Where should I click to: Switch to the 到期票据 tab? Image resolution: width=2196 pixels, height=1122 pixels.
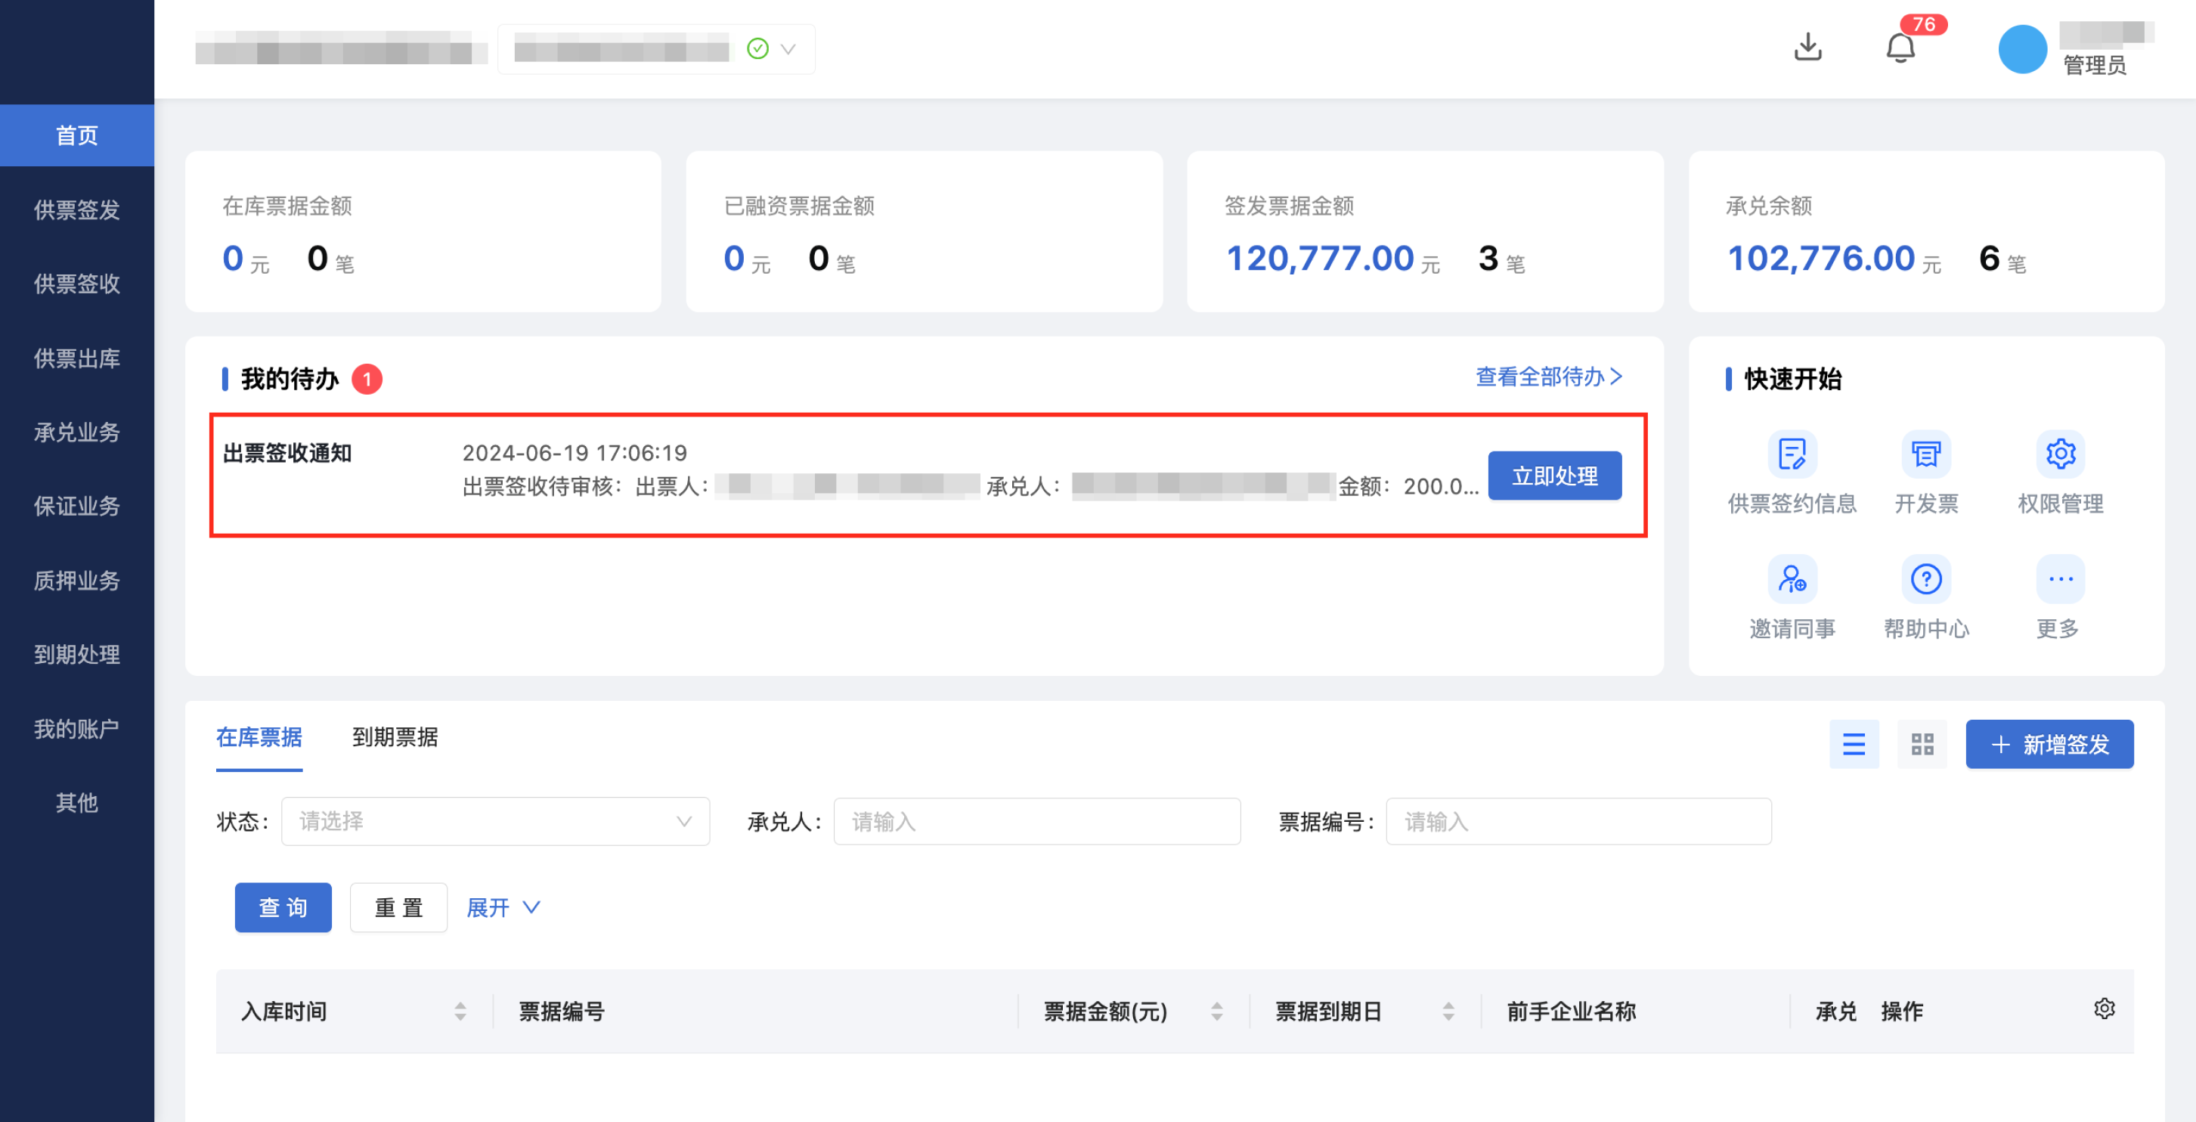tap(395, 739)
